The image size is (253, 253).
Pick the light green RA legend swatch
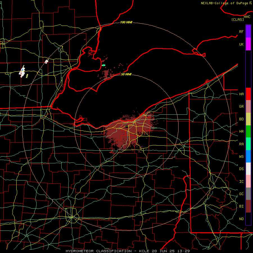(x=248, y=144)
